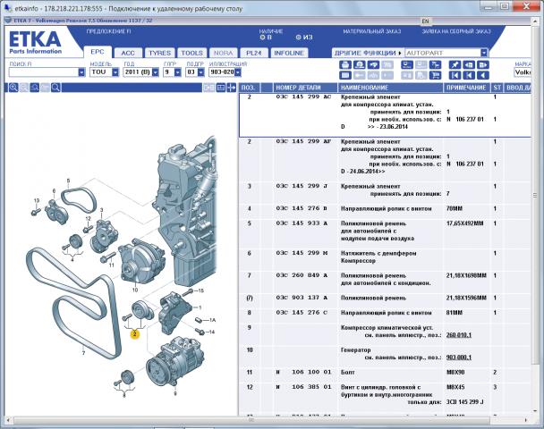Click the left arrow of the bottom scrollbar

pyautogui.click(x=8, y=420)
